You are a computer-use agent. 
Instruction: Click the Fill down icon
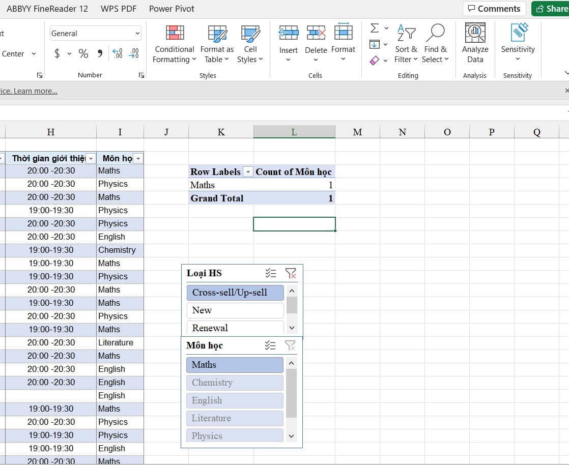coord(375,44)
